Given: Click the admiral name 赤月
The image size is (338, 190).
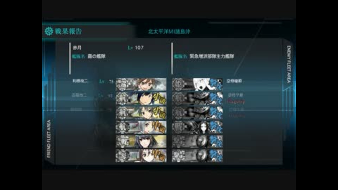Looking at the screenshot, I should pyautogui.click(x=77, y=47).
